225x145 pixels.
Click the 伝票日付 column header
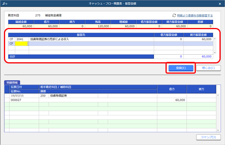[x=24, y=87]
